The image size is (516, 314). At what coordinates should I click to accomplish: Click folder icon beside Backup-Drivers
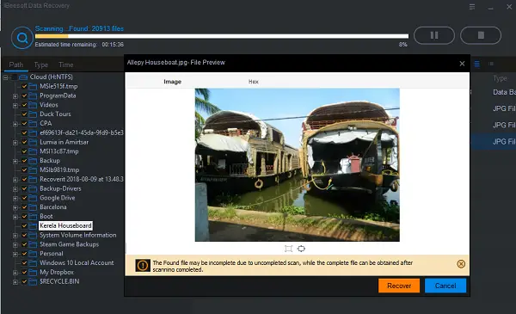(x=33, y=188)
